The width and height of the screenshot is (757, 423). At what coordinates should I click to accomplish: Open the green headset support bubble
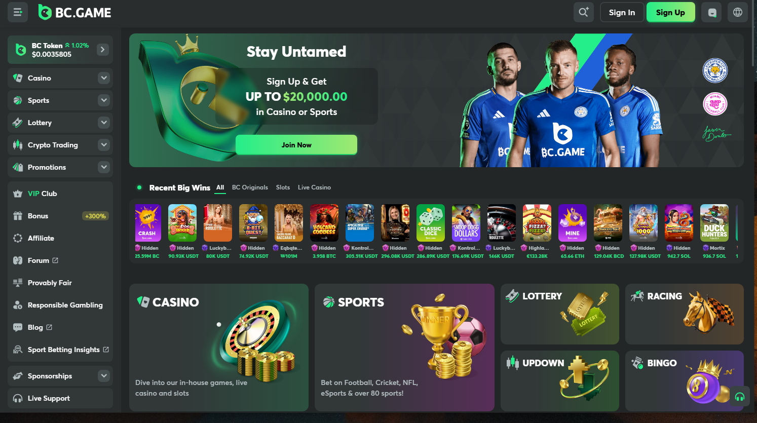pyautogui.click(x=739, y=397)
